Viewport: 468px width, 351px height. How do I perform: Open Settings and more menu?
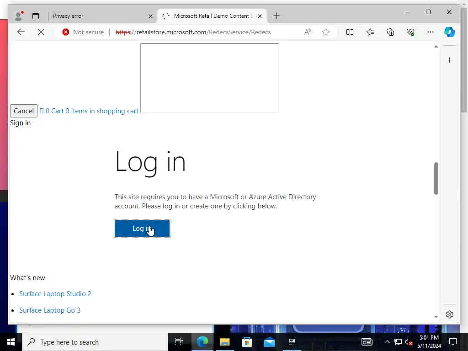[431, 32]
